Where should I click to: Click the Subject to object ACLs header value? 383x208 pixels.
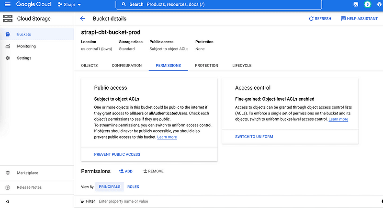point(169,49)
